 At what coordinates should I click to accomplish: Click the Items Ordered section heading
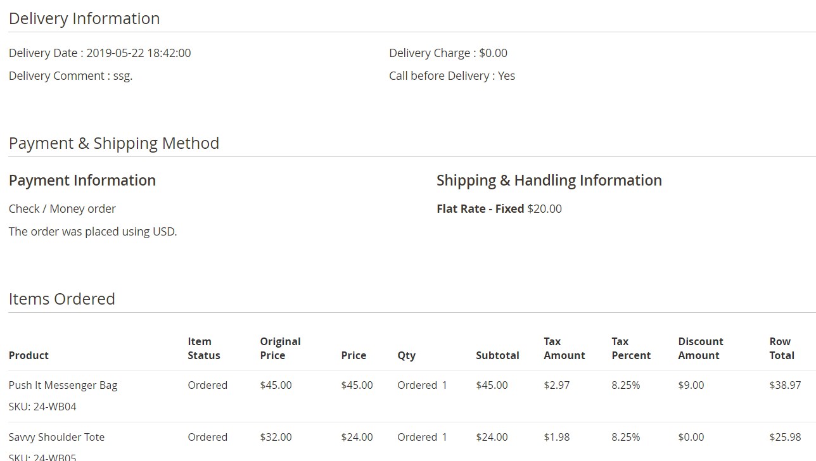point(62,299)
